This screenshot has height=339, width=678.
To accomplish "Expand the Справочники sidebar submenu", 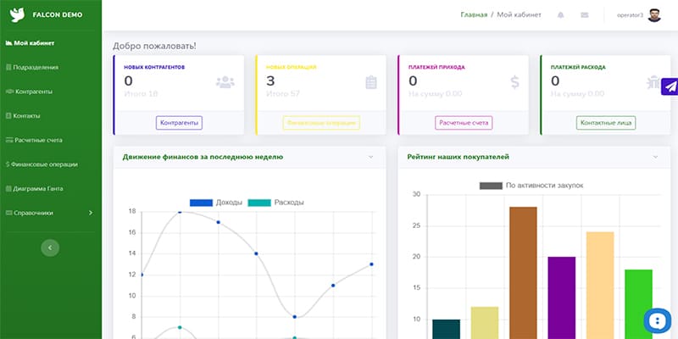I will [91, 213].
